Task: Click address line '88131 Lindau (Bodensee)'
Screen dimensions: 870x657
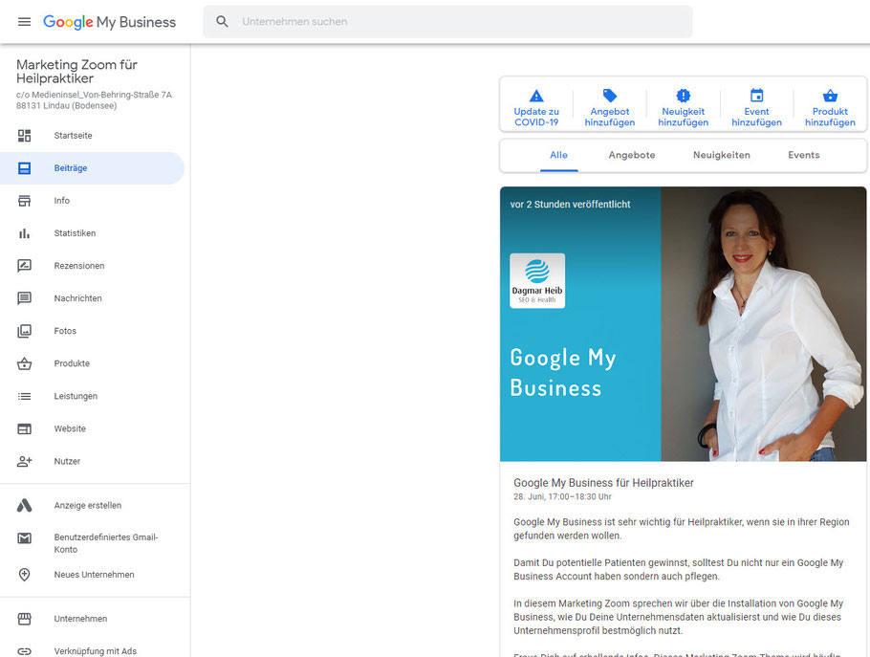Action: (x=67, y=105)
